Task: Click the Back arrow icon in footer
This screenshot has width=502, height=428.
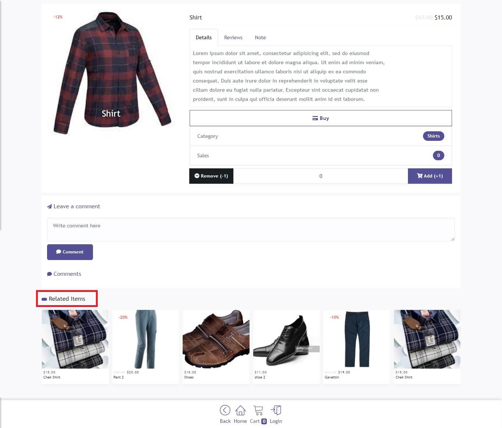Action: 225,410
